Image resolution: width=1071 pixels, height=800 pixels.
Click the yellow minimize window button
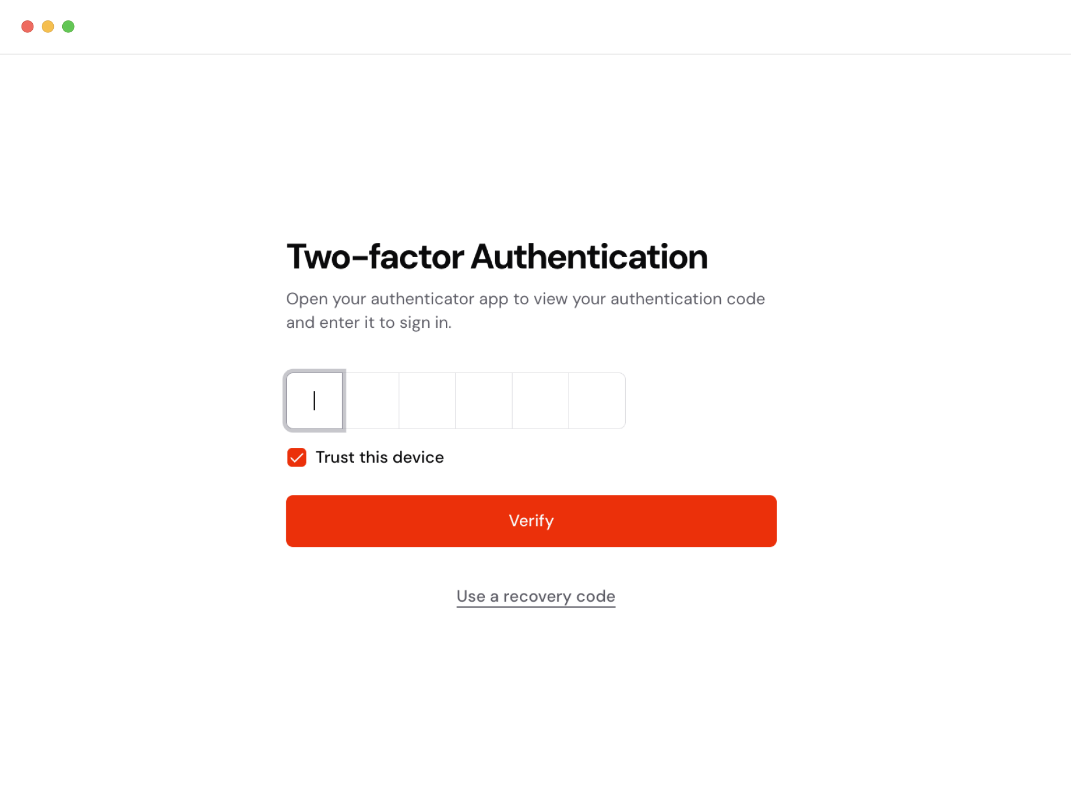[48, 27]
